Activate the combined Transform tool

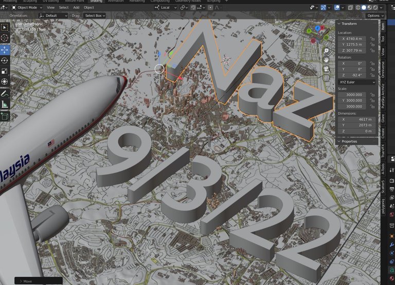[x=5, y=82]
